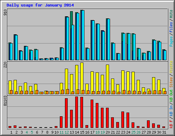Viewport: 175px width, 136px height.
Task: Click the 'Files' legend label
Action: [171, 27]
